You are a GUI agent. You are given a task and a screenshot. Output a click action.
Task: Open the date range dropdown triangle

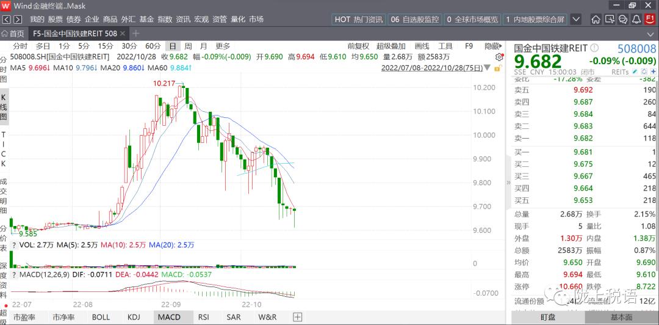(487, 68)
